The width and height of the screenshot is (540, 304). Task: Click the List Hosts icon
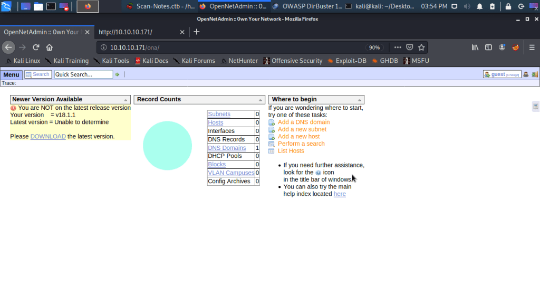point(272,151)
